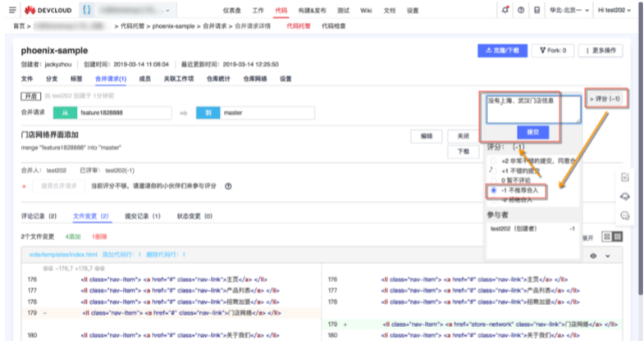Open the repository 文件 tab

[x=27, y=79]
